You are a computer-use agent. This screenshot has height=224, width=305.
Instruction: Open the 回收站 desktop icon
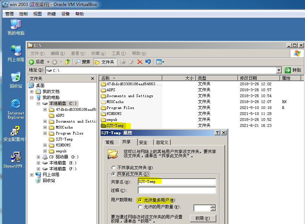coord(16,80)
